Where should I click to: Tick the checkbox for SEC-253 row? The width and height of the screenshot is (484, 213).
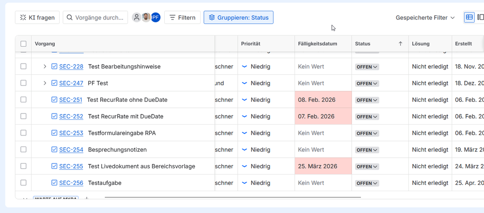point(23,133)
